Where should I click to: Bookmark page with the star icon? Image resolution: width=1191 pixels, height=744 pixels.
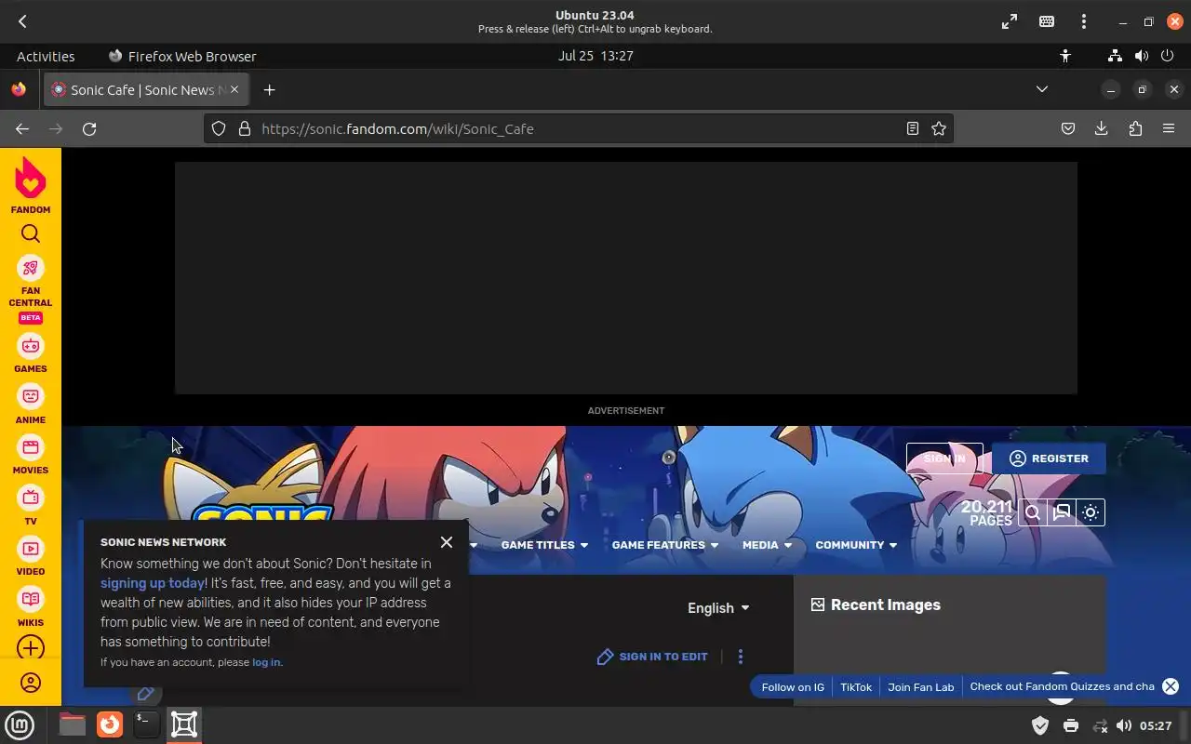[939, 129]
